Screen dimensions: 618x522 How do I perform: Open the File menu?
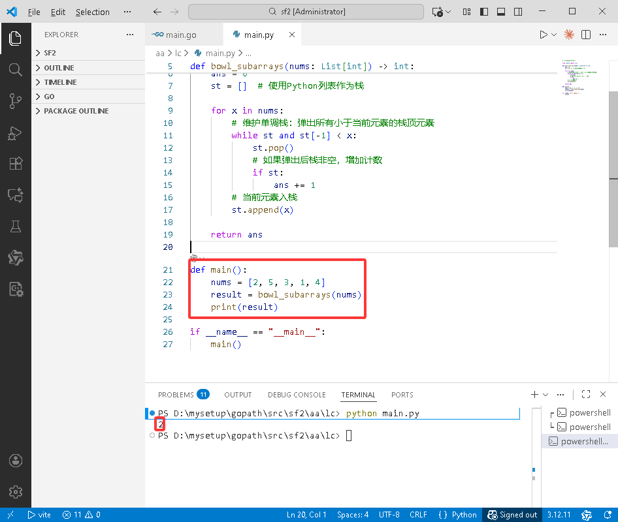point(34,12)
